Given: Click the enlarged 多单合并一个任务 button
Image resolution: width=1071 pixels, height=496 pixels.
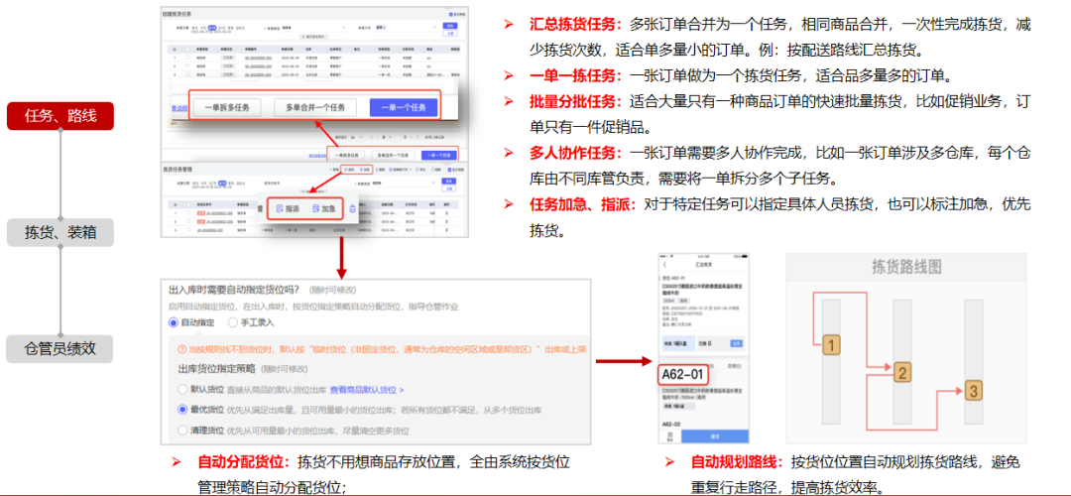Looking at the screenshot, I should (x=315, y=107).
